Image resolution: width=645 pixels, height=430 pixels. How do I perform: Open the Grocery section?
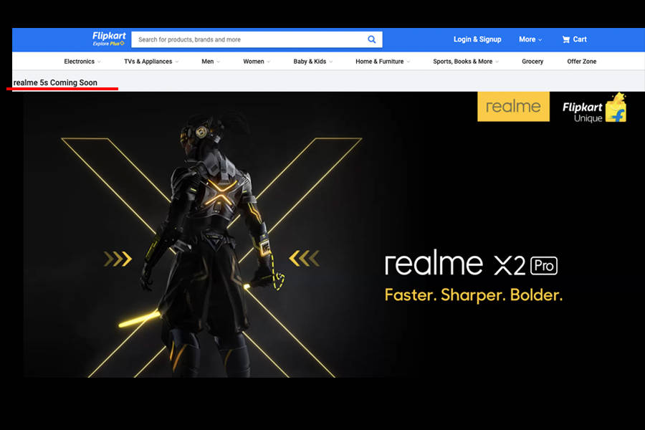click(x=532, y=62)
